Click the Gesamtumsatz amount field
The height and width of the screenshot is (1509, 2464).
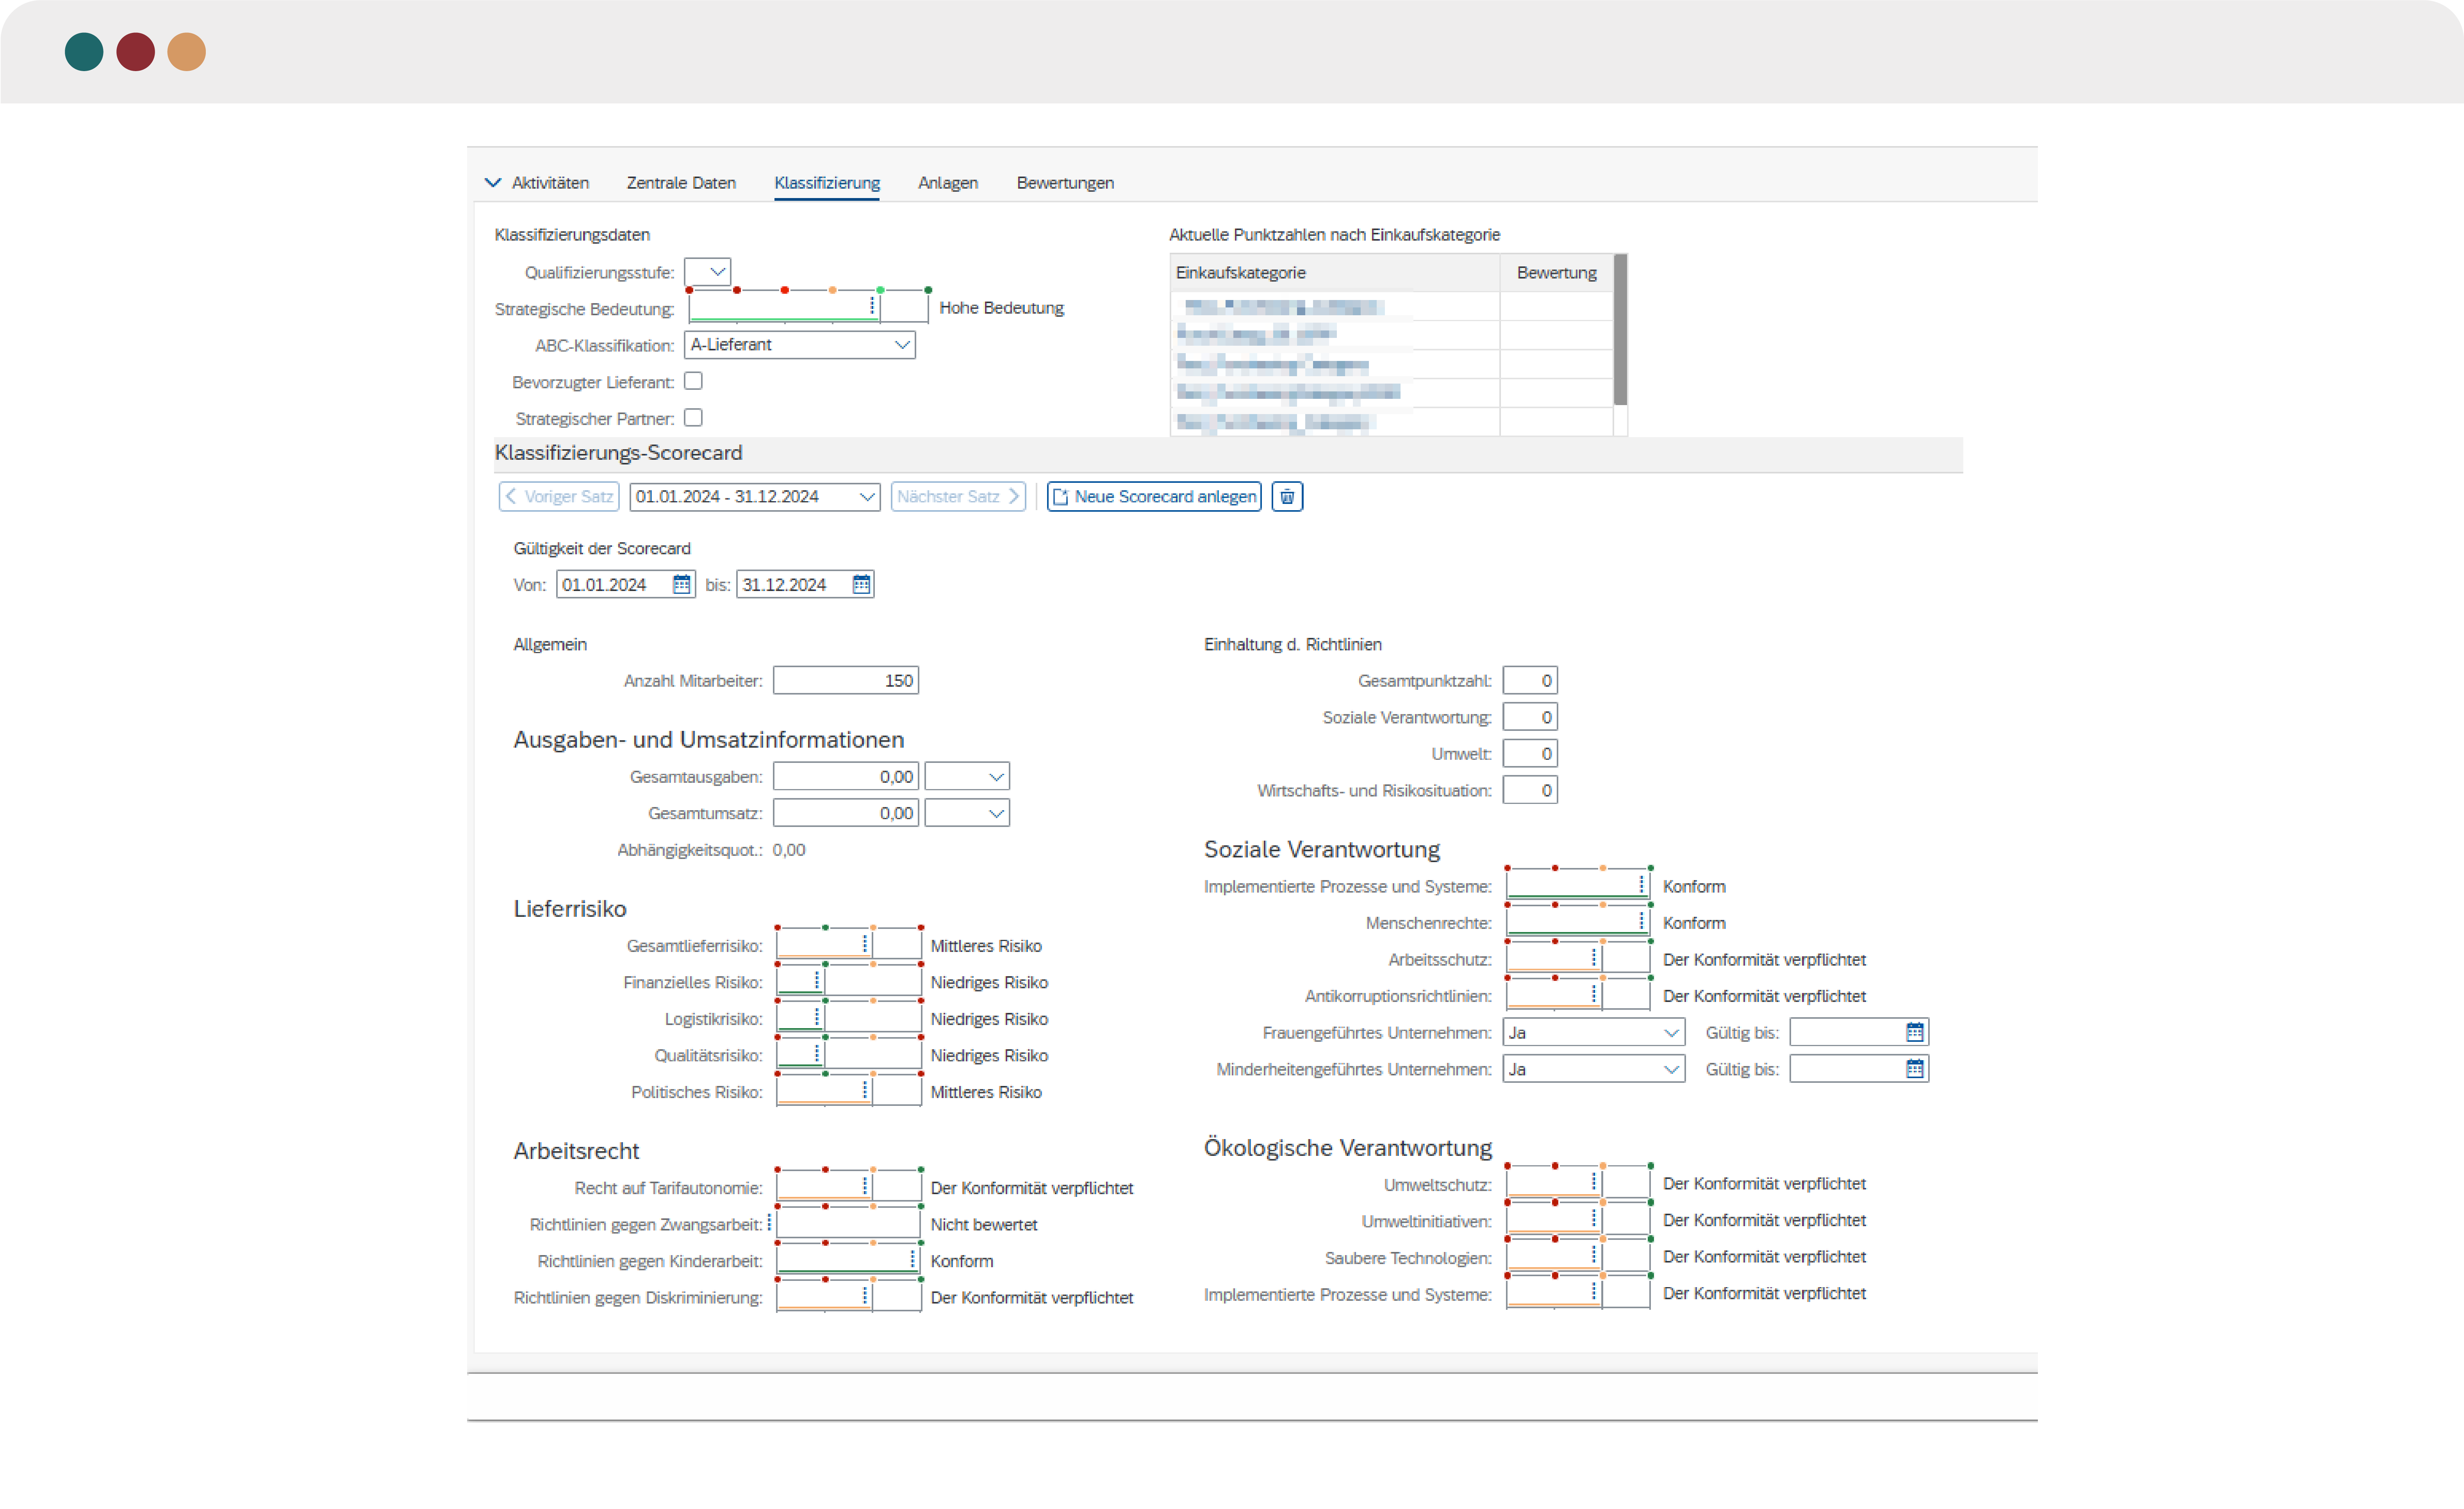click(846, 813)
